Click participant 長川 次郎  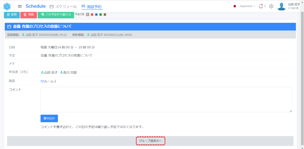tap(68, 73)
